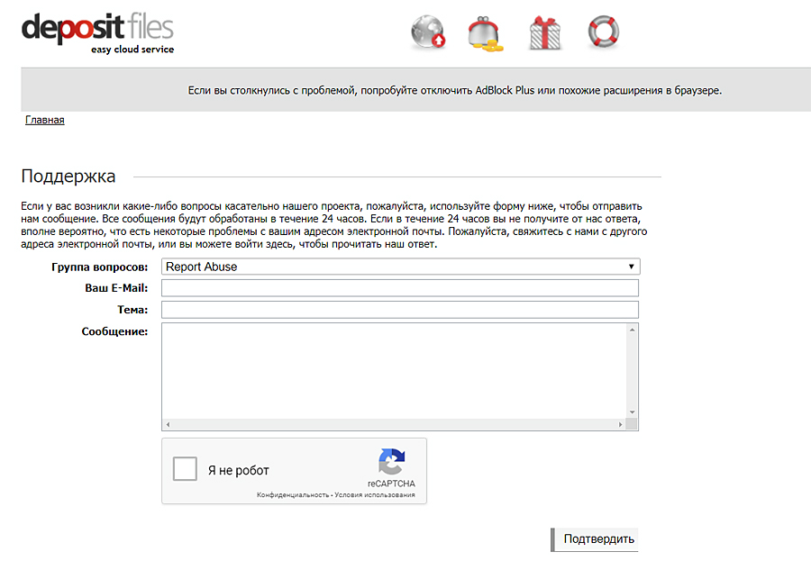Click the lifebuoy support icon
Image resolution: width=811 pixels, height=561 pixels.
click(x=603, y=32)
